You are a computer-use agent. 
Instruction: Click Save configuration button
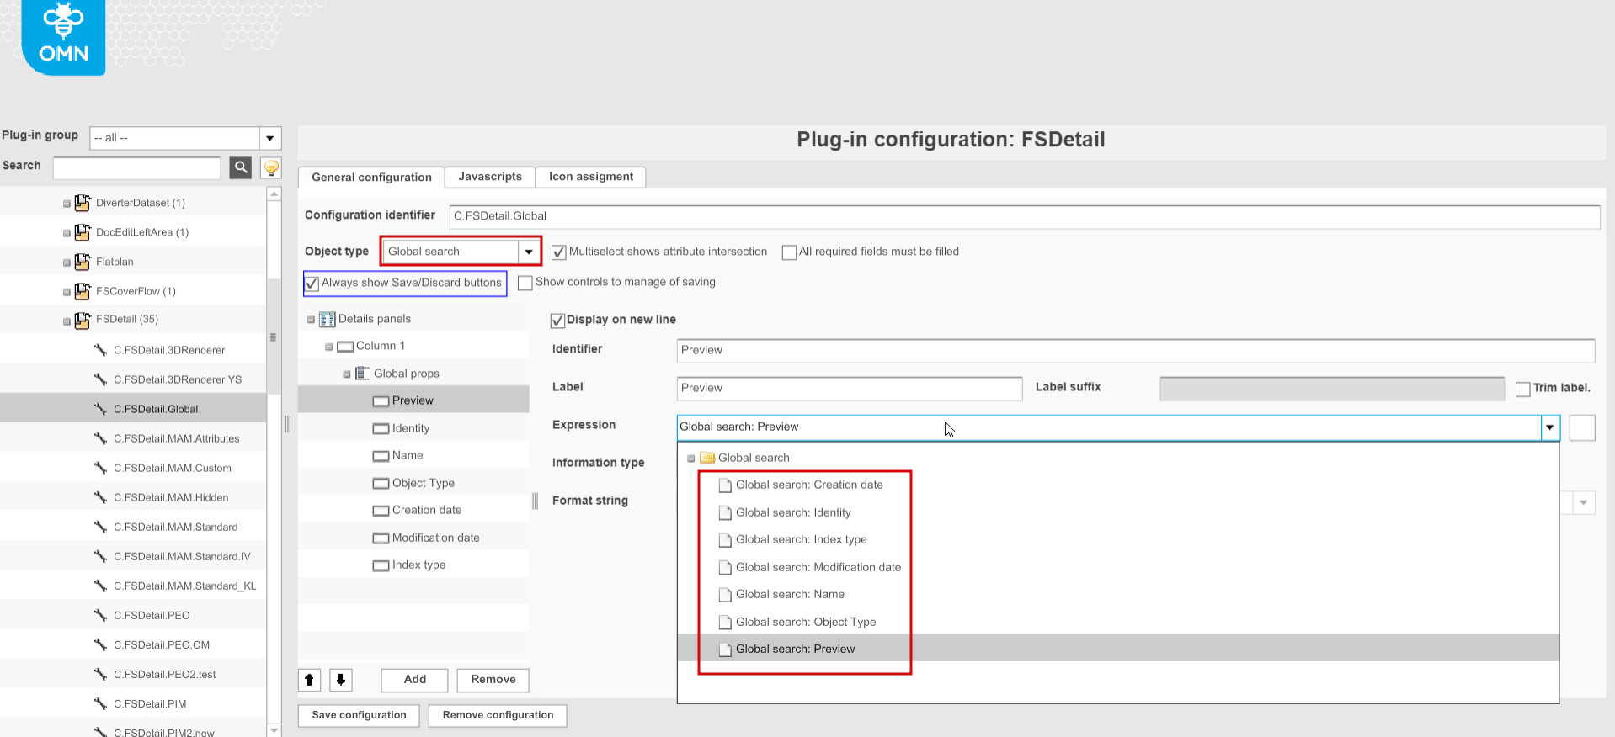[x=360, y=715]
